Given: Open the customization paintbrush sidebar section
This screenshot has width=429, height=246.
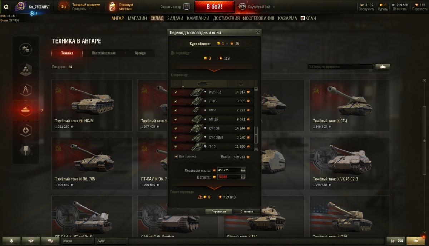Looking at the screenshot, I should tap(26, 152).
